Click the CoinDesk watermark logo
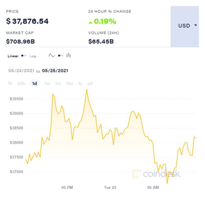The height and width of the screenshot is (212, 205). pyautogui.click(x=156, y=174)
